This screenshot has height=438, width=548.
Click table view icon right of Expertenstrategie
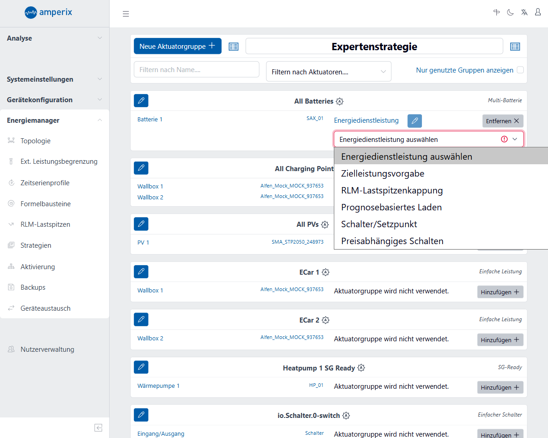[x=515, y=46]
